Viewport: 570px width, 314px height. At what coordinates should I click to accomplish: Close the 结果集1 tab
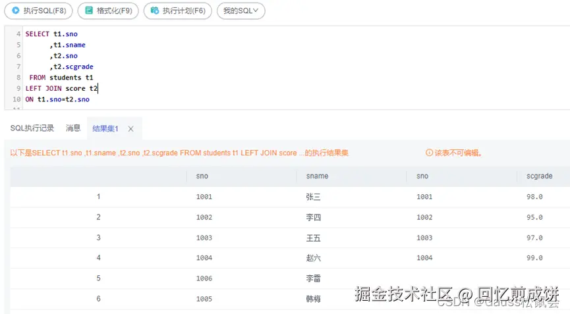coord(131,129)
